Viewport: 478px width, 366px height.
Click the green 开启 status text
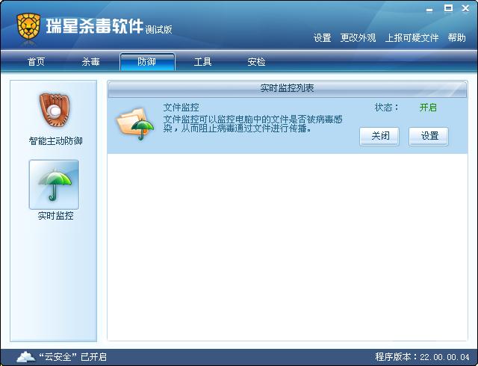coord(428,108)
